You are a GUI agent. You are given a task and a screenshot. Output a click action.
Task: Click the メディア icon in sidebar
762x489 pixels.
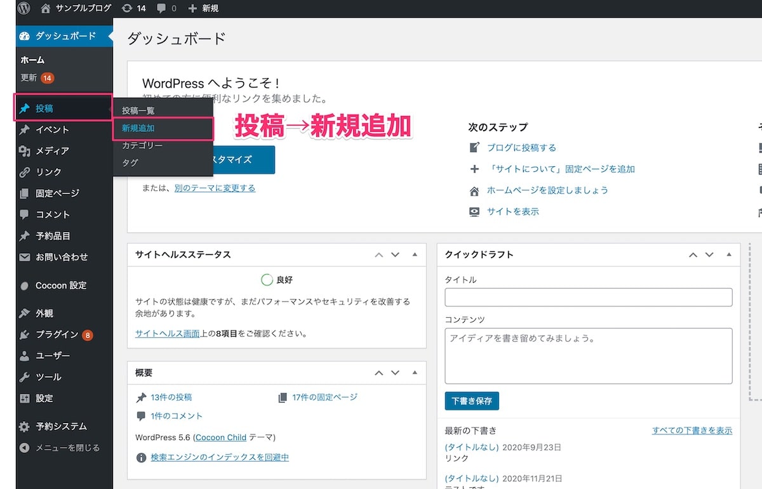(25, 151)
